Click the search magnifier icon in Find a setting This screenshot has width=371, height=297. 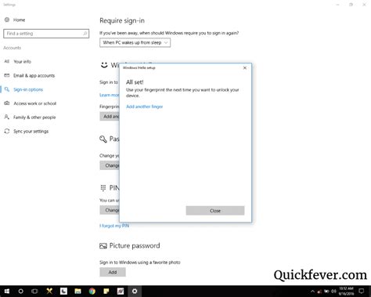(x=85, y=34)
